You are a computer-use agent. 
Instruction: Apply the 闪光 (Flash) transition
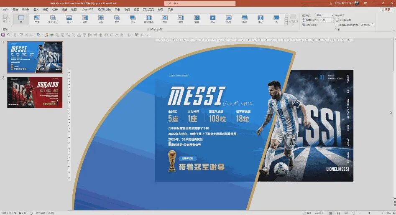(x=213, y=19)
